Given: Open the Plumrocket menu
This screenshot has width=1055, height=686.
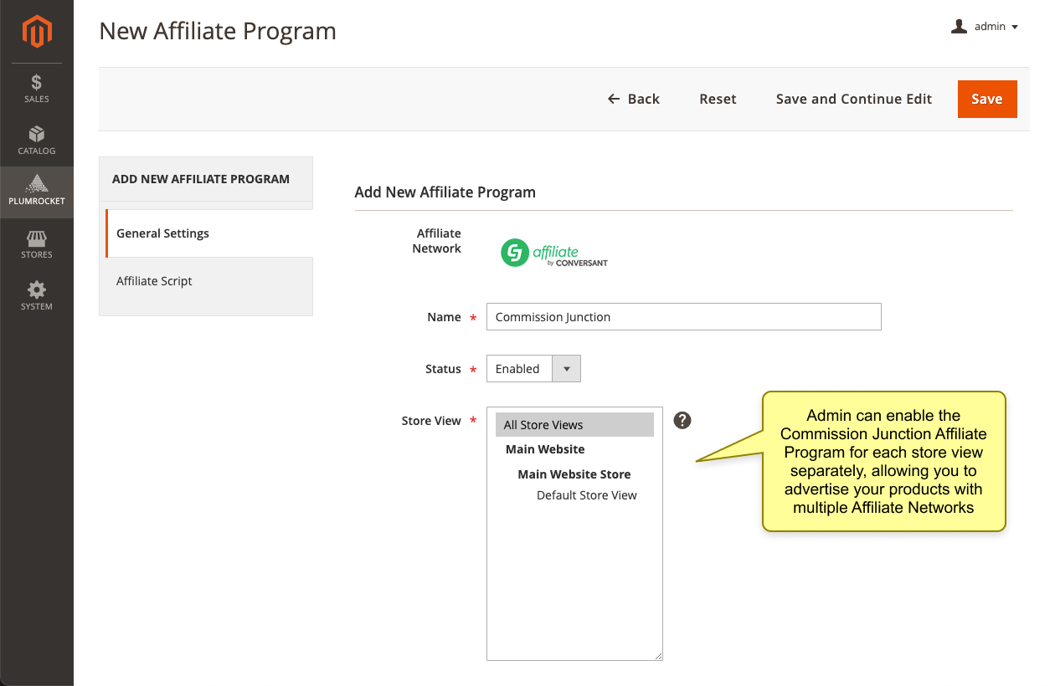Looking at the screenshot, I should (37, 192).
